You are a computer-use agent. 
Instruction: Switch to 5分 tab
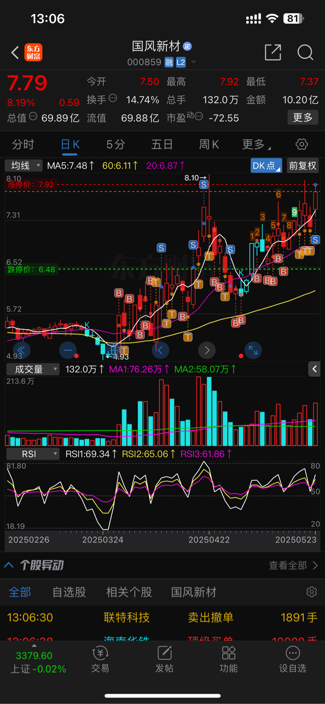(116, 144)
